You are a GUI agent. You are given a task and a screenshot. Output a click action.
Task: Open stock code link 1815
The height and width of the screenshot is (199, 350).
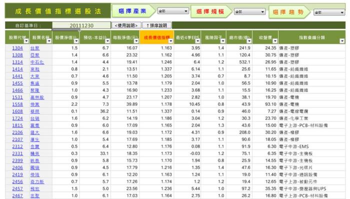pyautogui.click(x=17, y=125)
